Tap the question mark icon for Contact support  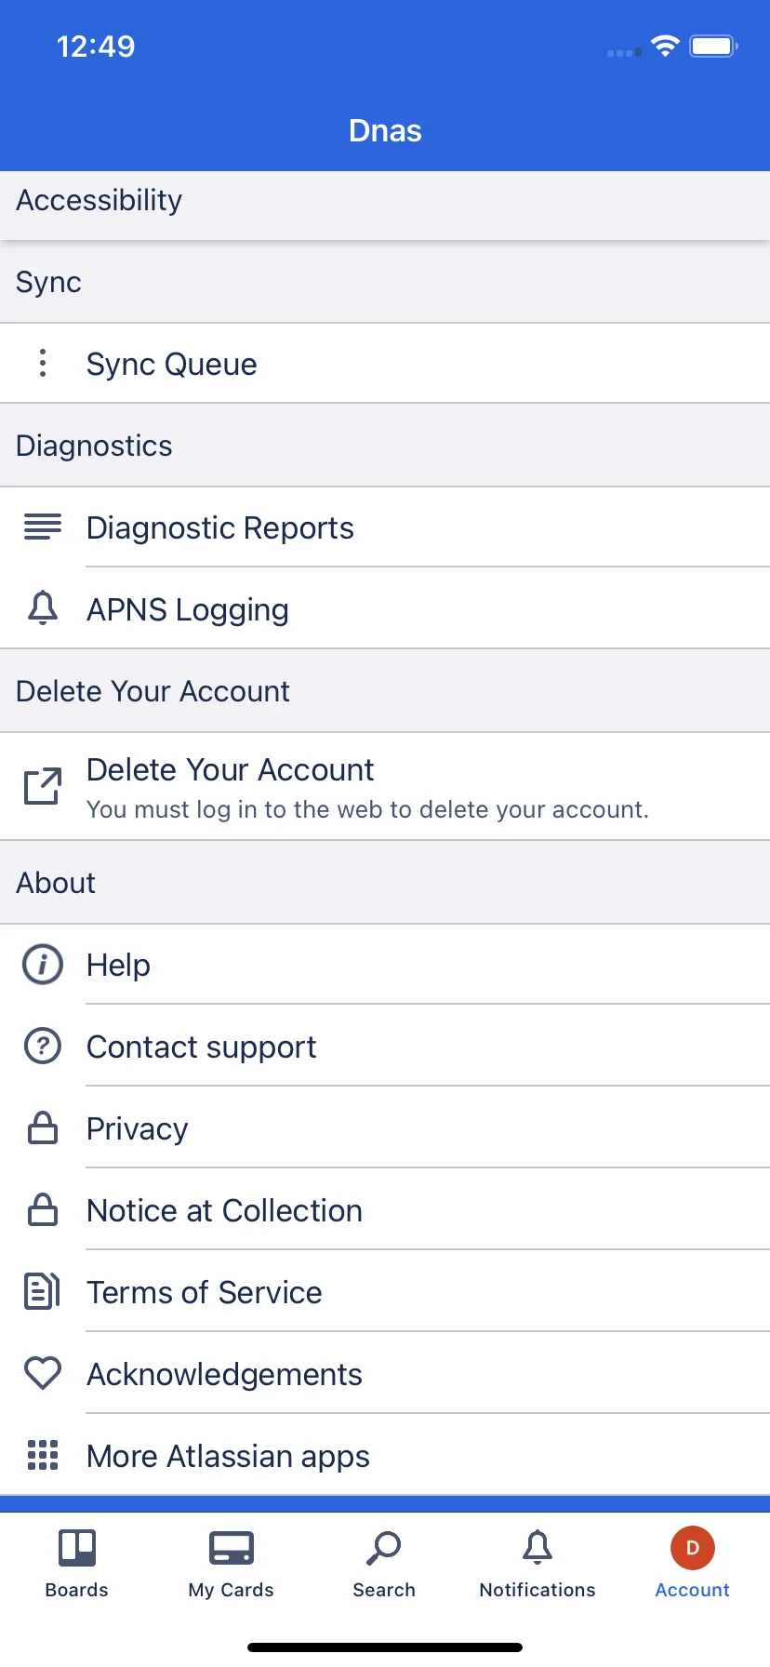43,1047
